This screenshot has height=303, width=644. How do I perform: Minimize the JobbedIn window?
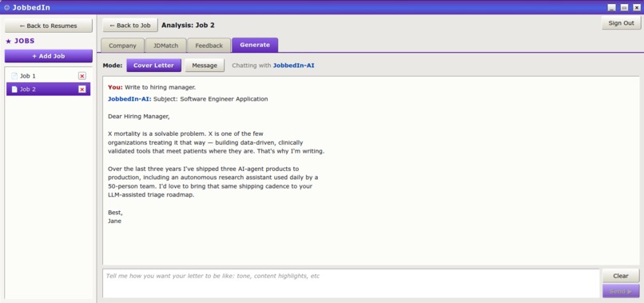(x=612, y=7)
